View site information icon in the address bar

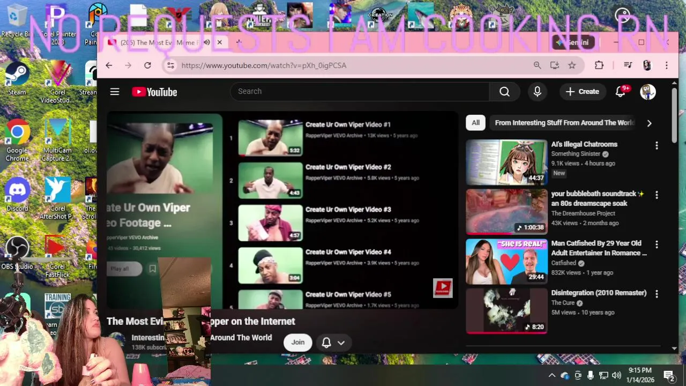tap(170, 65)
